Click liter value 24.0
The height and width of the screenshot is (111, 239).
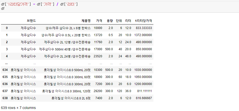pos(128,42)
